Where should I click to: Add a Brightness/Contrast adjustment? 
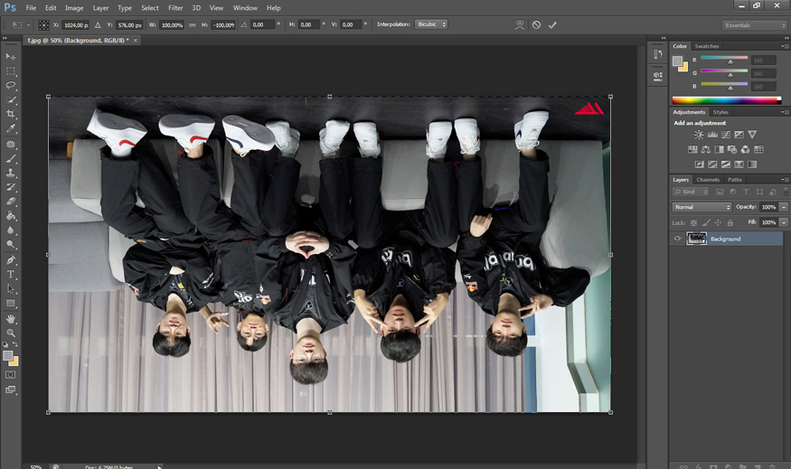click(x=698, y=135)
